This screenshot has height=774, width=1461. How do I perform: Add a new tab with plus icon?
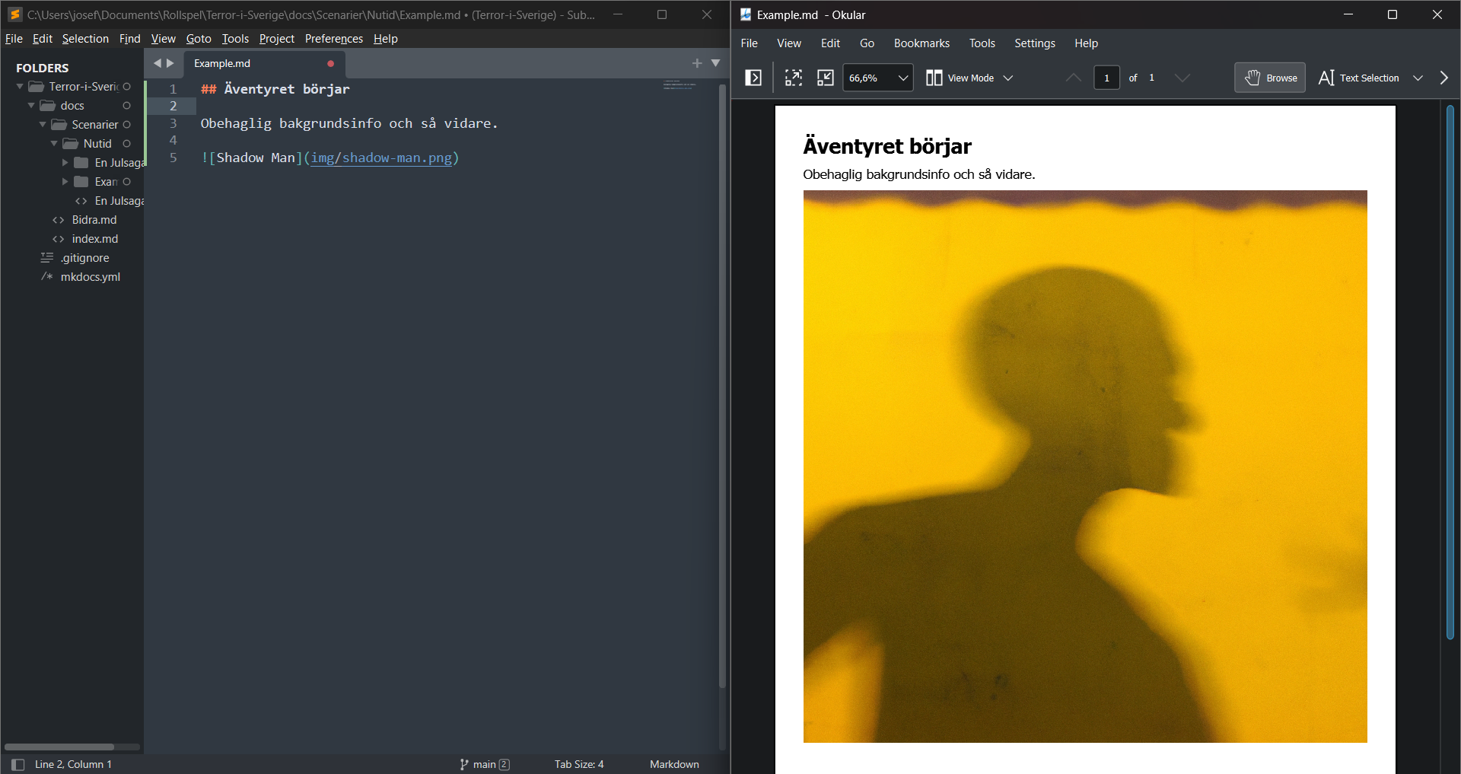(x=697, y=63)
